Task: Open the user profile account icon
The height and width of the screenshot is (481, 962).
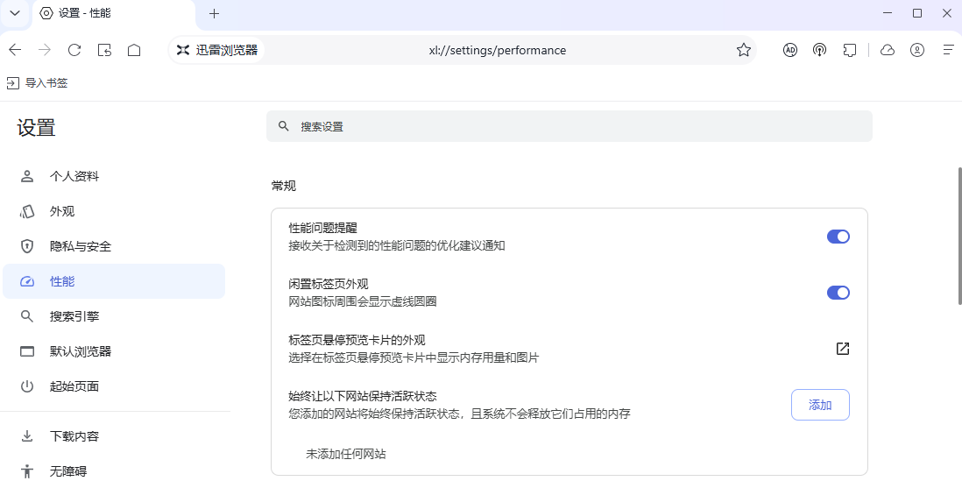Action: point(917,50)
